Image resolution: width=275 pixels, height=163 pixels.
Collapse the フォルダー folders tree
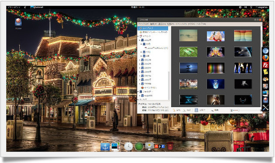[x=138, y=92]
